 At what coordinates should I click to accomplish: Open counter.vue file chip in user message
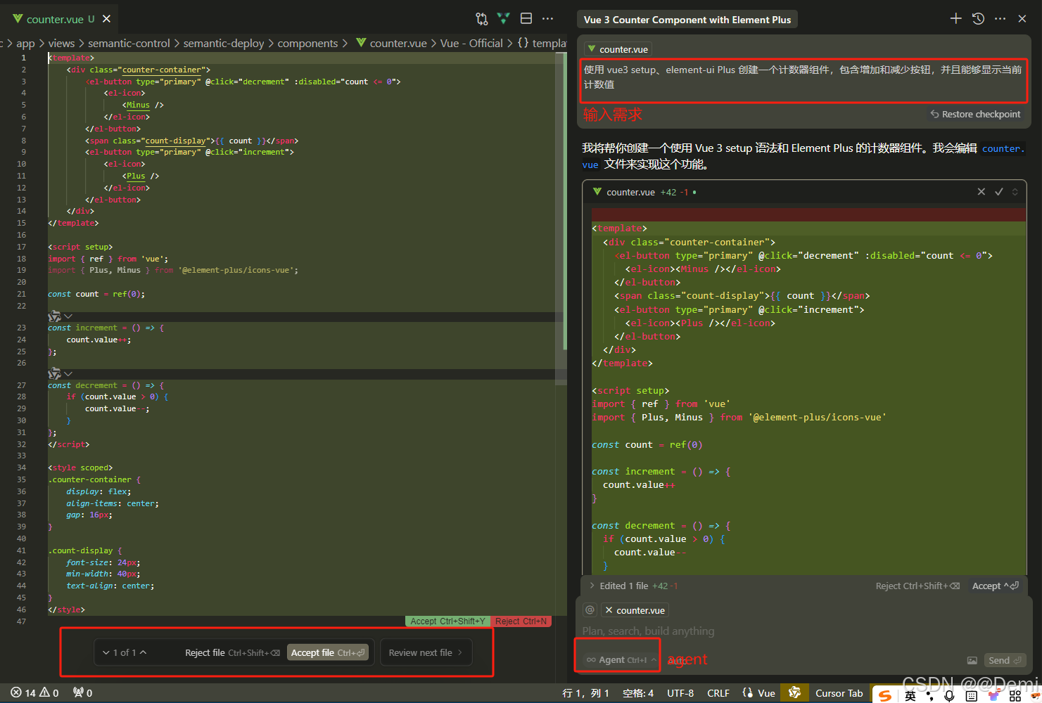coord(618,49)
